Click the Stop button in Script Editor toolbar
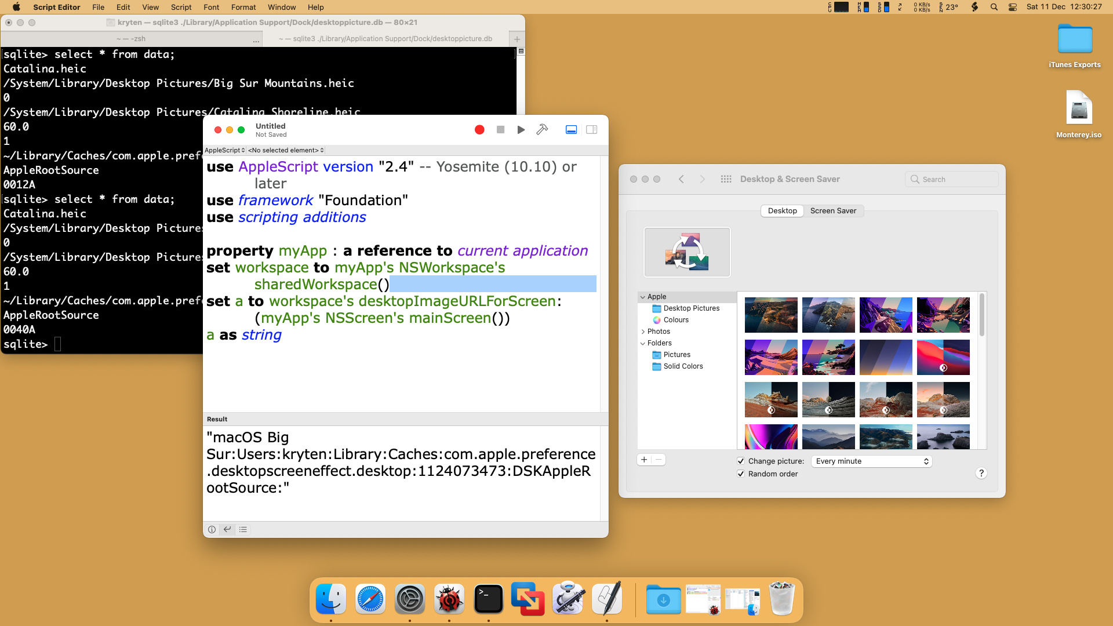The image size is (1113, 626). [501, 130]
